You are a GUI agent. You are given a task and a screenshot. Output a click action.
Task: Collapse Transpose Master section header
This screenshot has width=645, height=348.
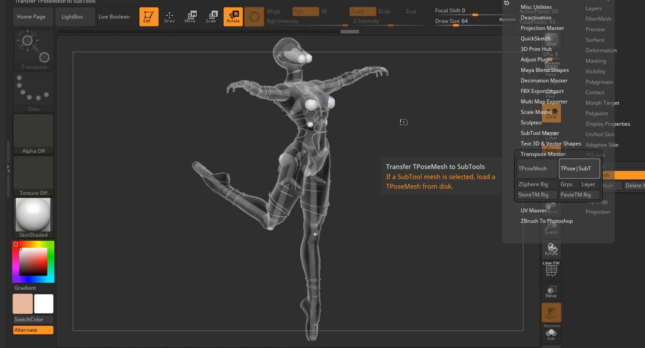click(x=543, y=154)
